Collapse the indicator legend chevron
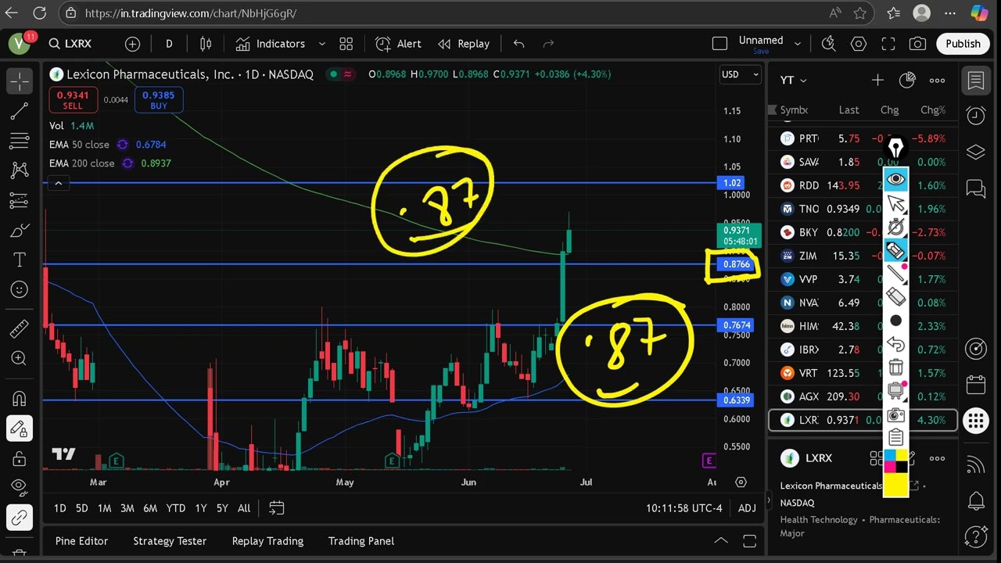The width and height of the screenshot is (1001, 563). pyautogui.click(x=58, y=183)
